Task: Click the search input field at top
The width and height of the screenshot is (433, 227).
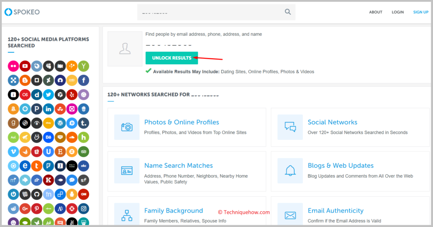Action: pyautogui.click(x=216, y=12)
